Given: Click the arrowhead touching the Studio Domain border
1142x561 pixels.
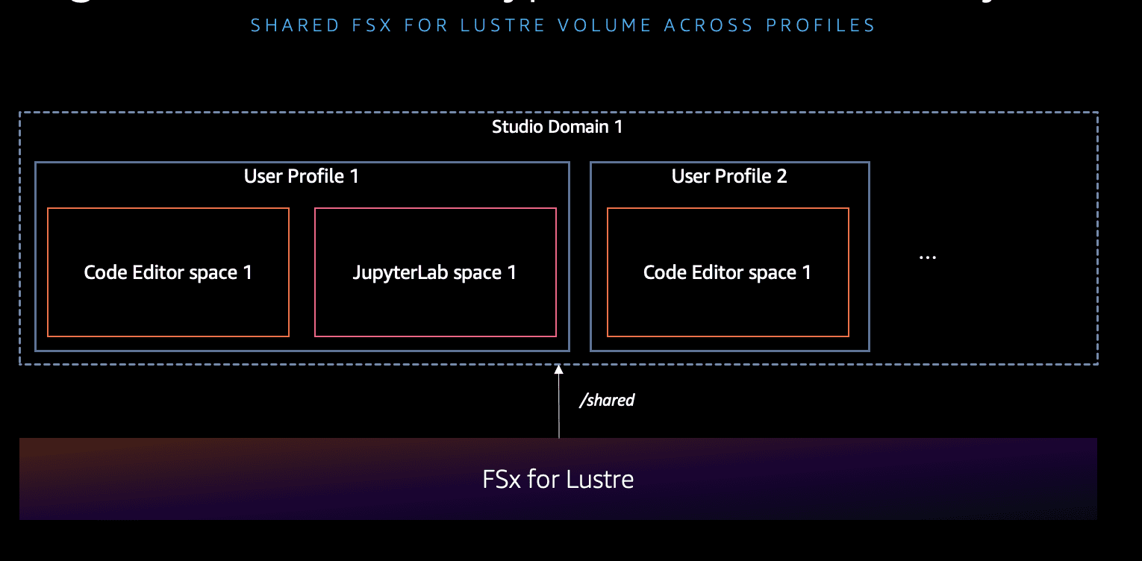Looking at the screenshot, I should tap(558, 369).
